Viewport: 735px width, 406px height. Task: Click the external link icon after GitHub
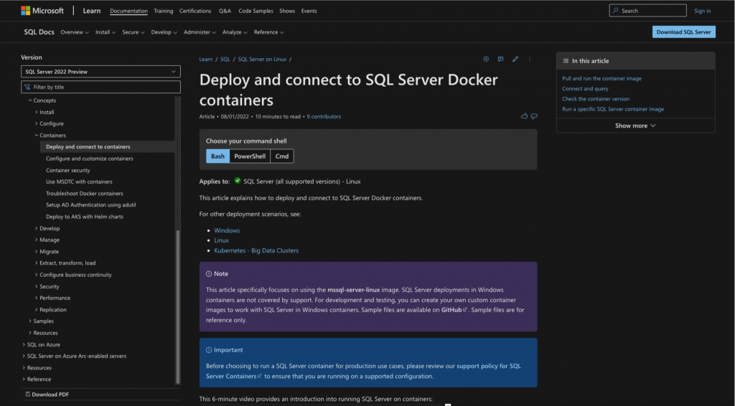[465, 310]
